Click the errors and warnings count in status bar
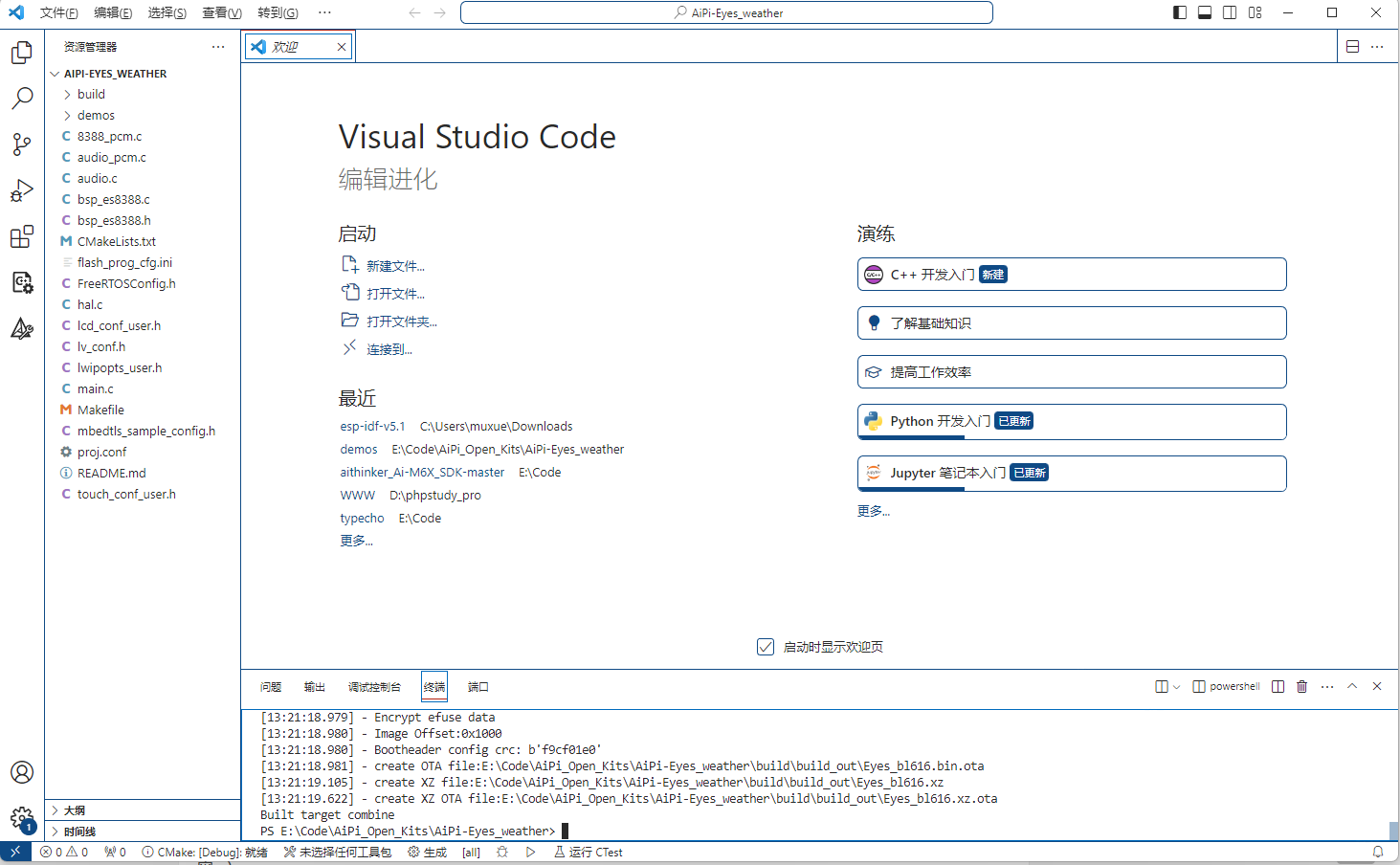Image resolution: width=1400 pixels, height=865 pixels. click(63, 852)
